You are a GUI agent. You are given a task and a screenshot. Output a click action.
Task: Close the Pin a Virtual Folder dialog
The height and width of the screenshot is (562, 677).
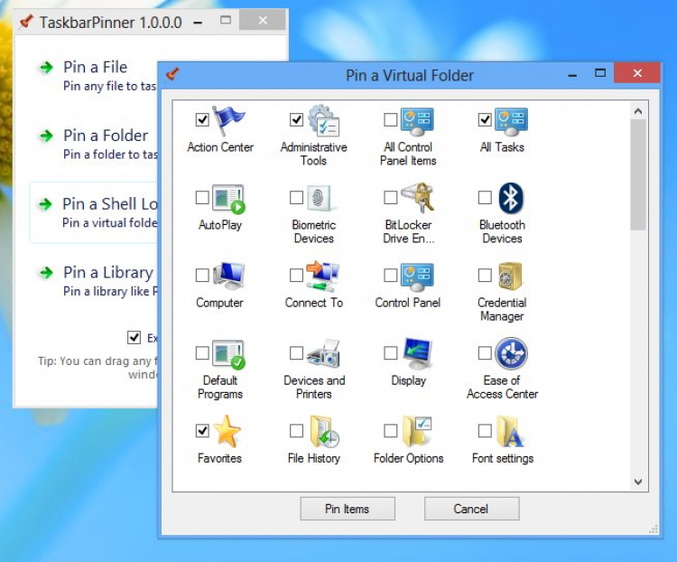tap(637, 73)
